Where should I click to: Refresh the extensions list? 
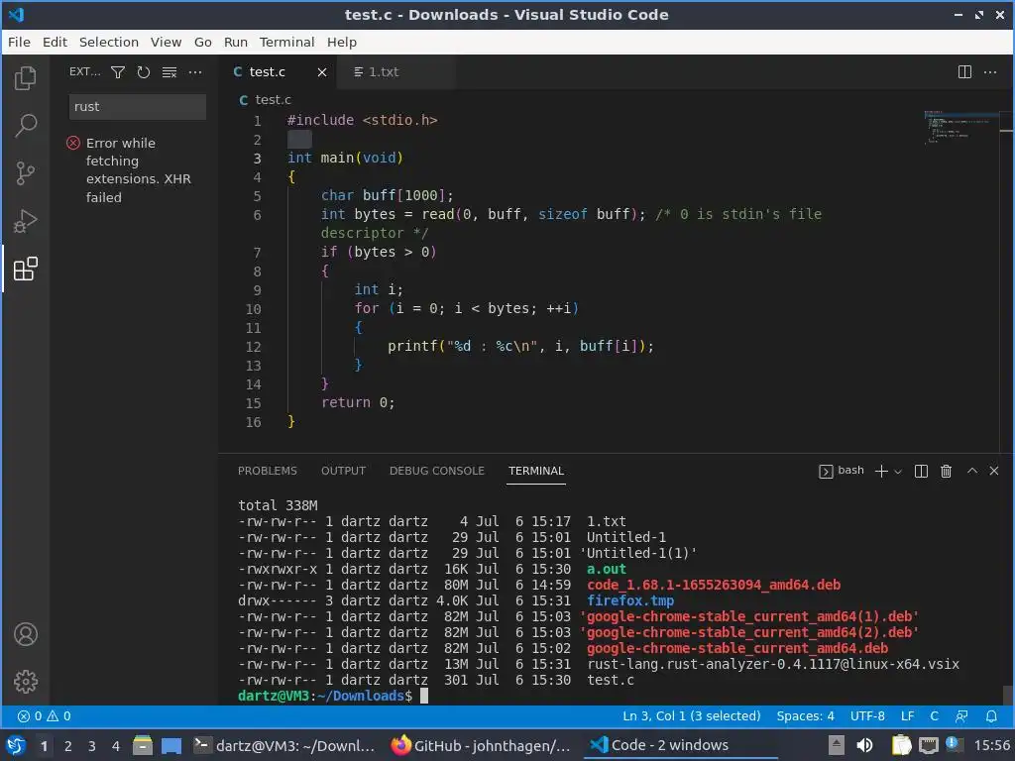[144, 71]
